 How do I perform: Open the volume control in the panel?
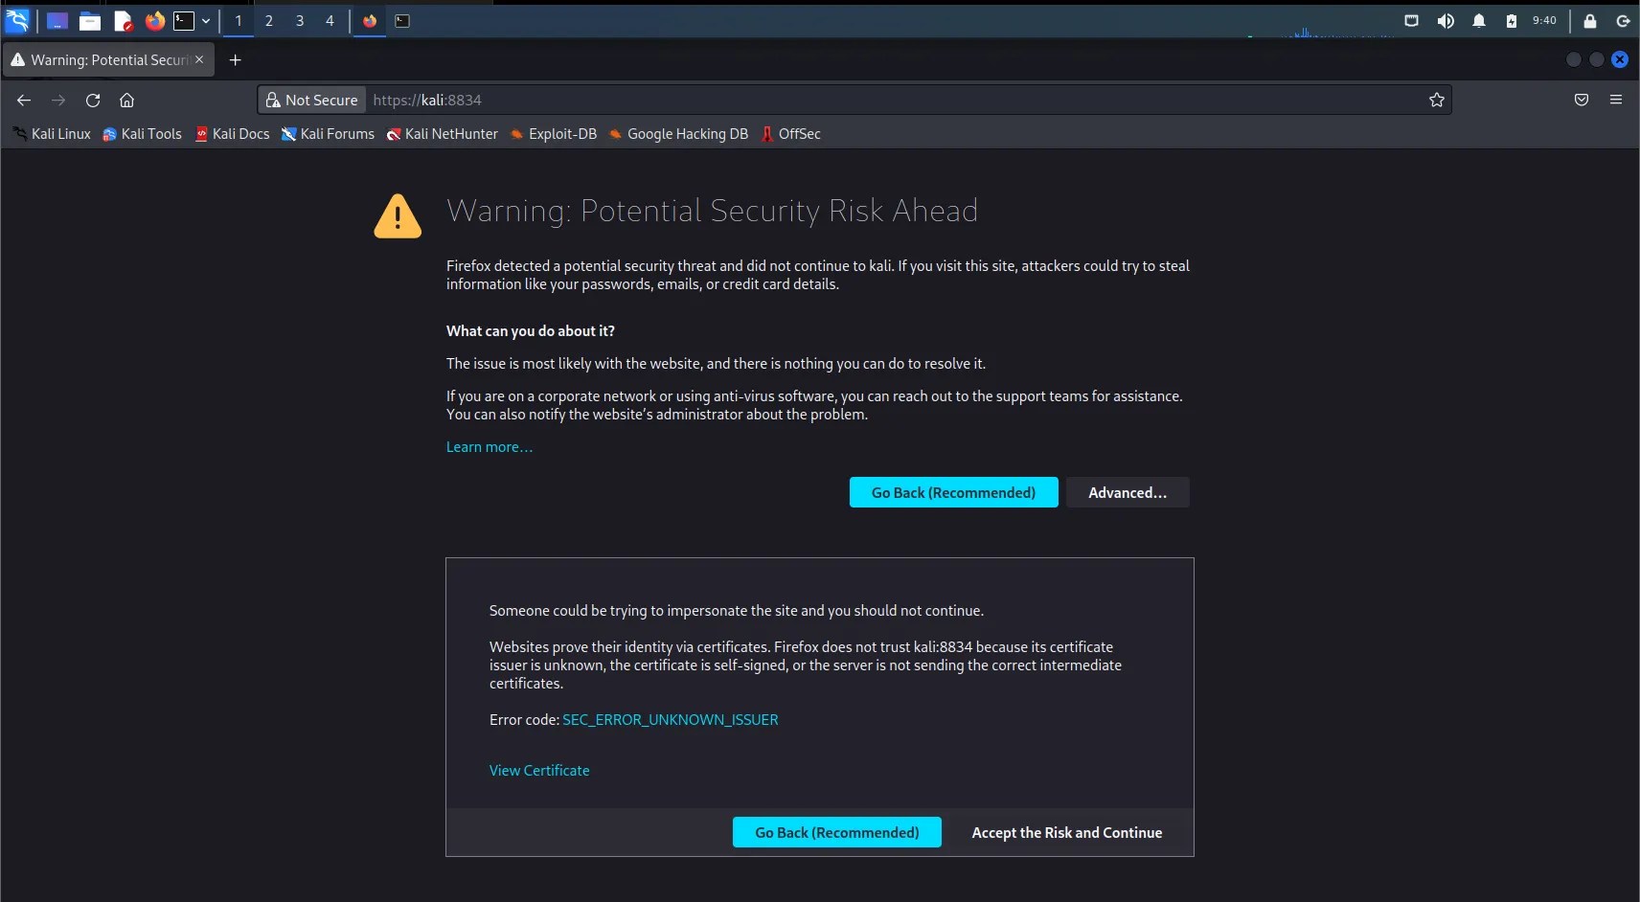click(1446, 20)
